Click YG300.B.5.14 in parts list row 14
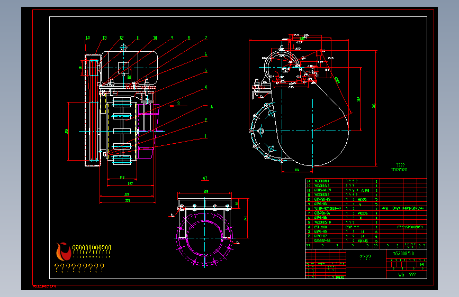The image size is (459, 297). click(321, 181)
